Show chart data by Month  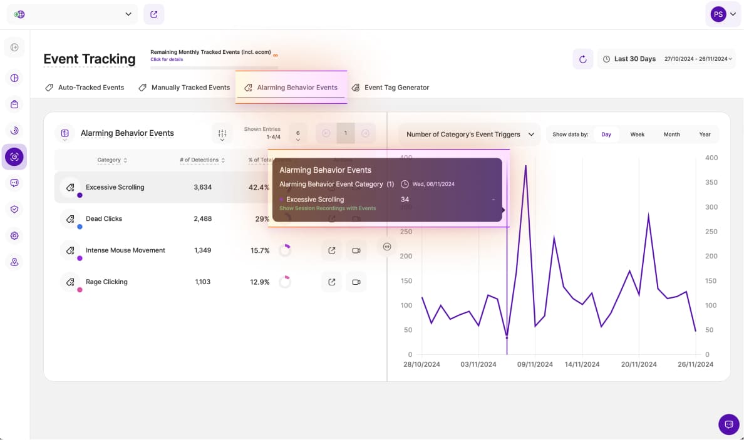pos(671,135)
